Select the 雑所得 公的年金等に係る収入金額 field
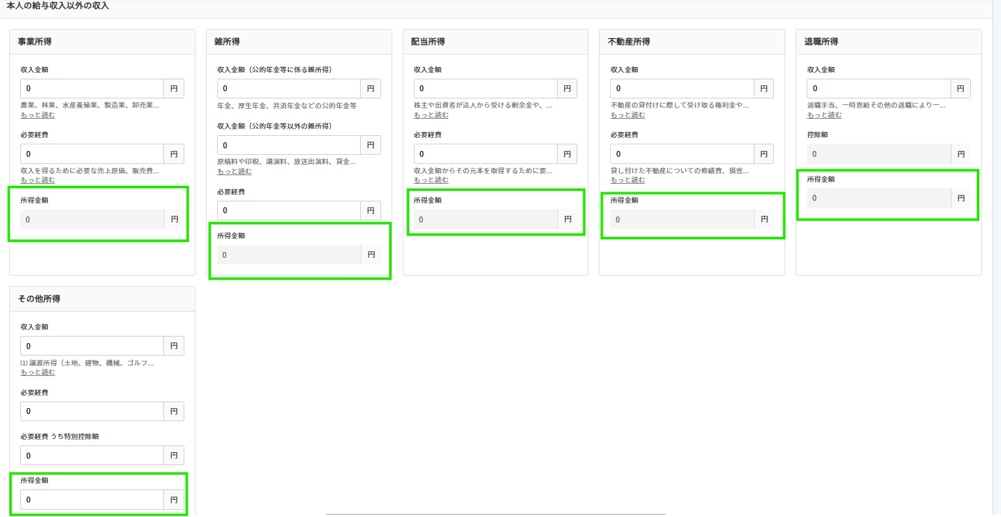 point(289,89)
